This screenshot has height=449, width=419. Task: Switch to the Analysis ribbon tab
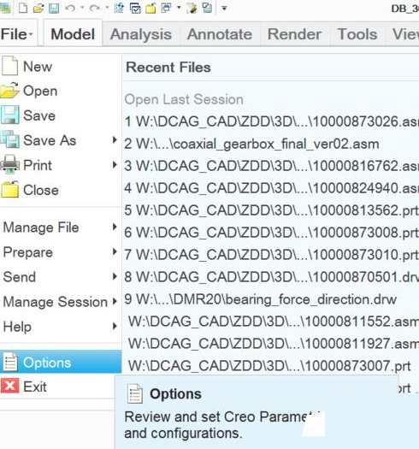point(141,34)
